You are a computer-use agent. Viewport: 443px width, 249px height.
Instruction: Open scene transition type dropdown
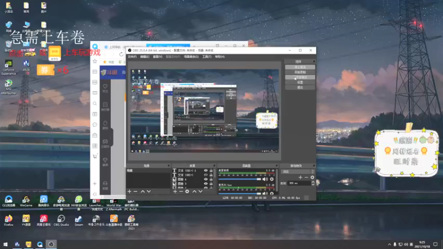tap(297, 172)
